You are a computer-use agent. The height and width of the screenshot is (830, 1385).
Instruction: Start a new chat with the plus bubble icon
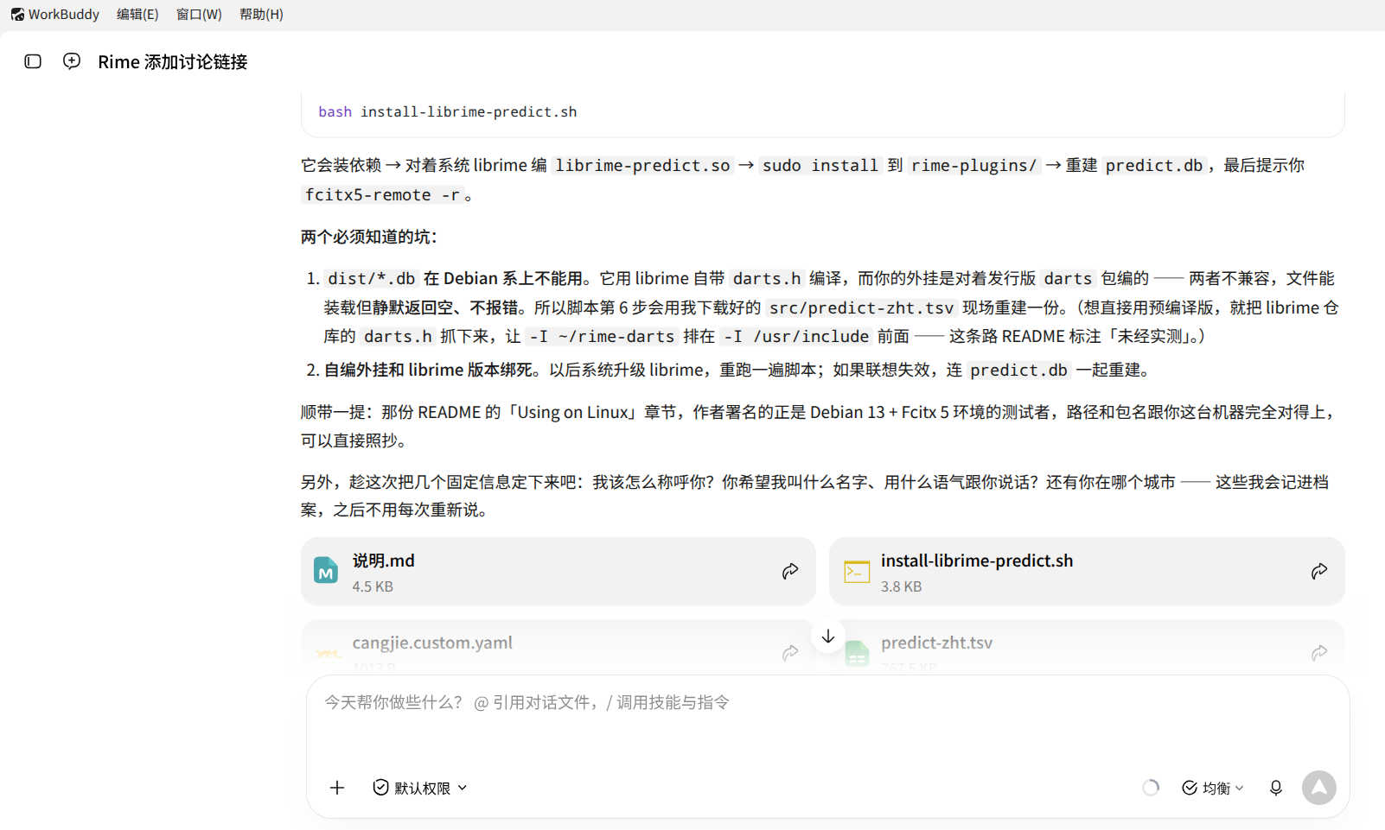tap(72, 61)
